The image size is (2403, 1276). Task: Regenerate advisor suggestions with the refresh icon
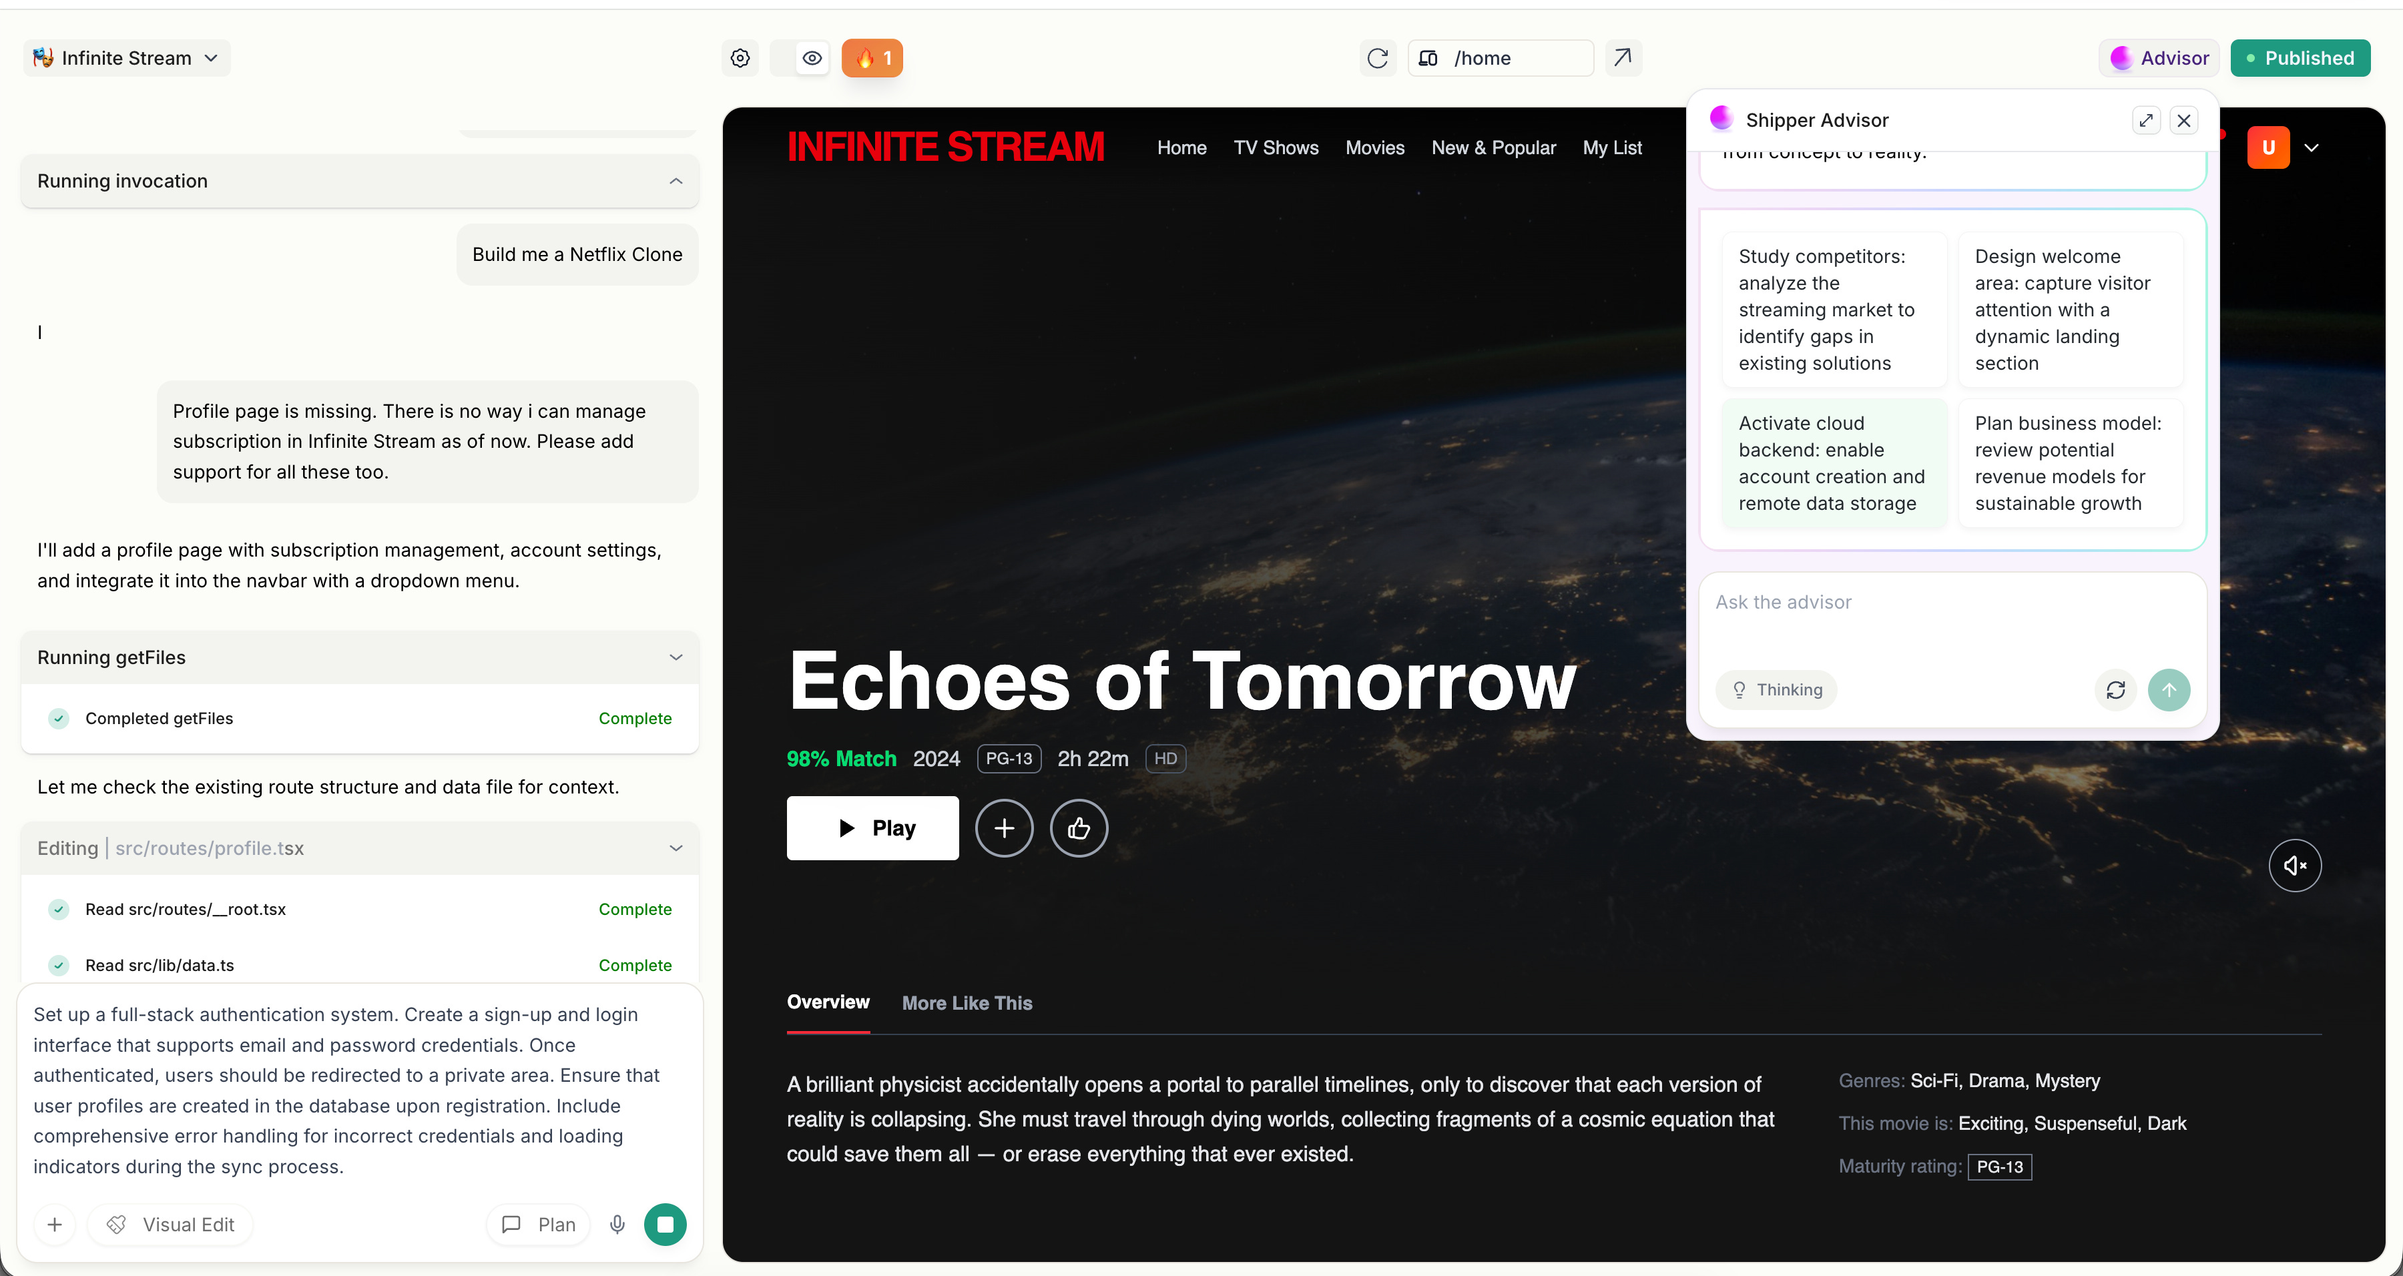click(2115, 689)
